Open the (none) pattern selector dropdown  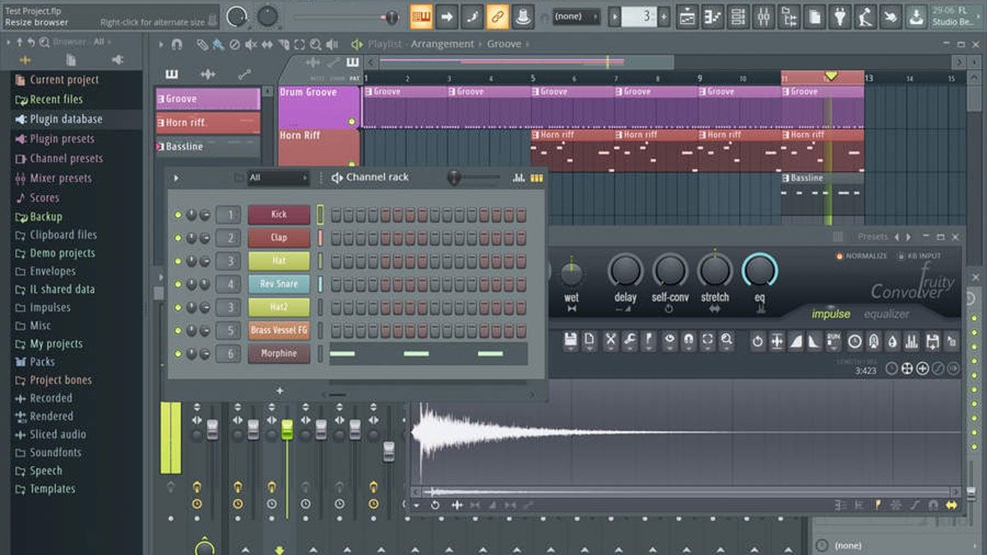(577, 16)
